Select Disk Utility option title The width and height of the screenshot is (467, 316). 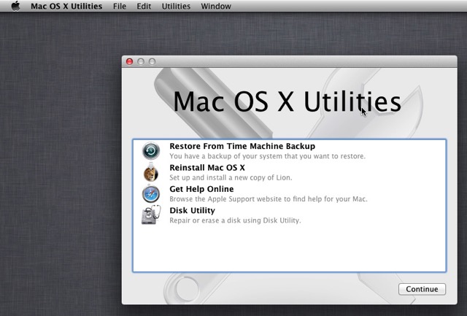tap(192, 211)
